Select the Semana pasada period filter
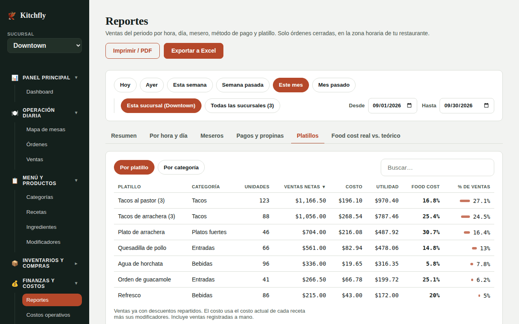519x324 pixels. [243, 85]
